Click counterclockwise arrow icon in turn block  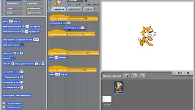(23, 32)
